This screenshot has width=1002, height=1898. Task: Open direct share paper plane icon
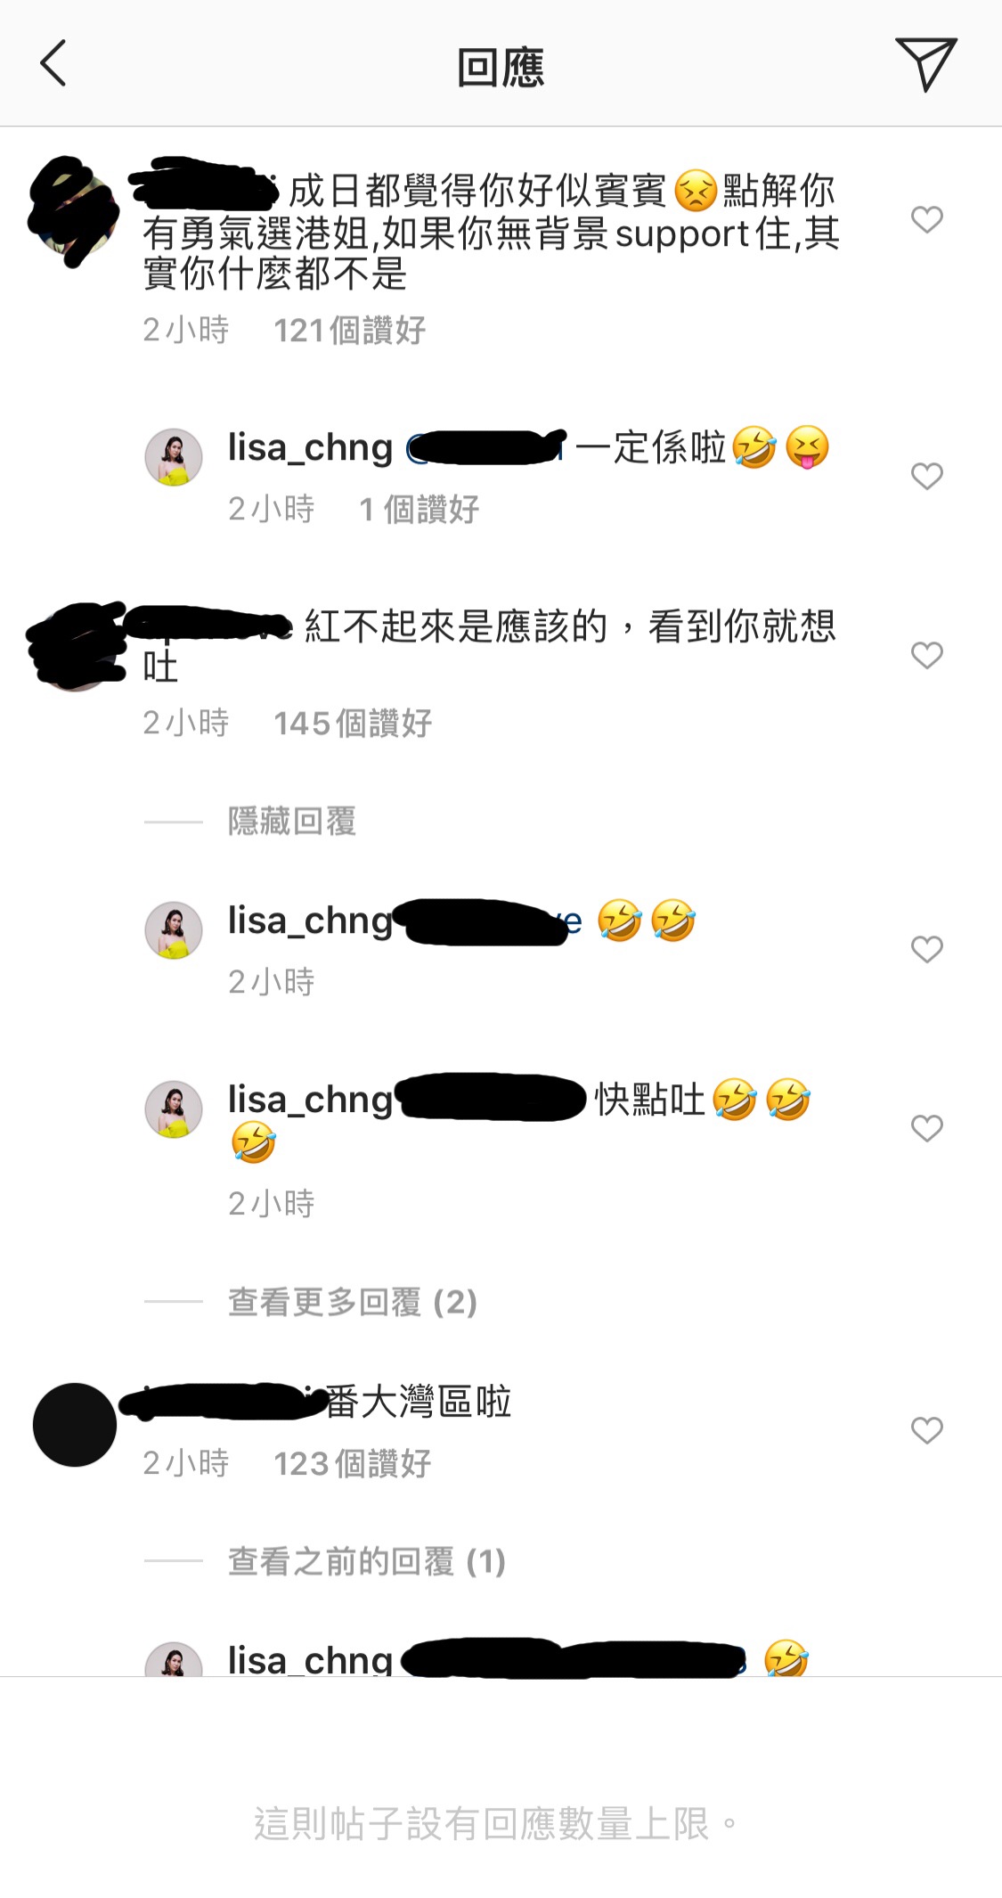point(925,64)
